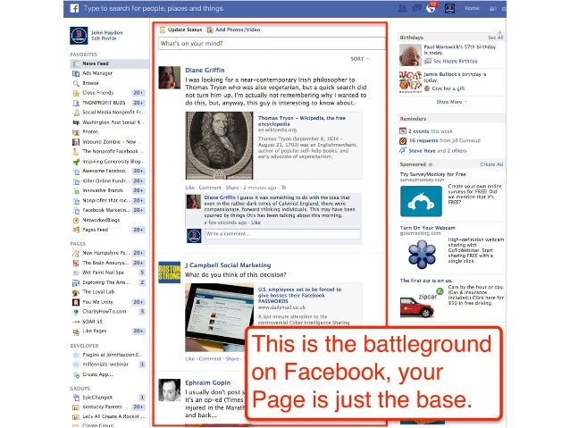Viewport: 570px width, 428px height.
Task: Open millennials-webinar developer app
Action: tap(105, 365)
